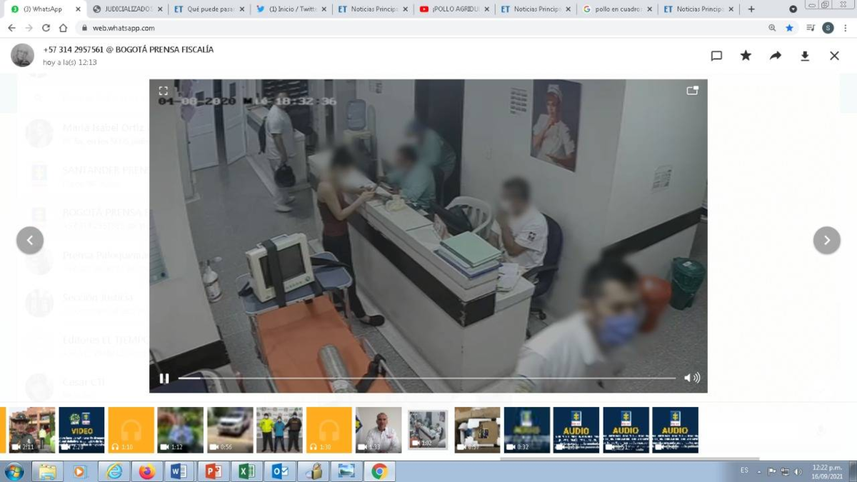Close the media viewer

pos(834,56)
